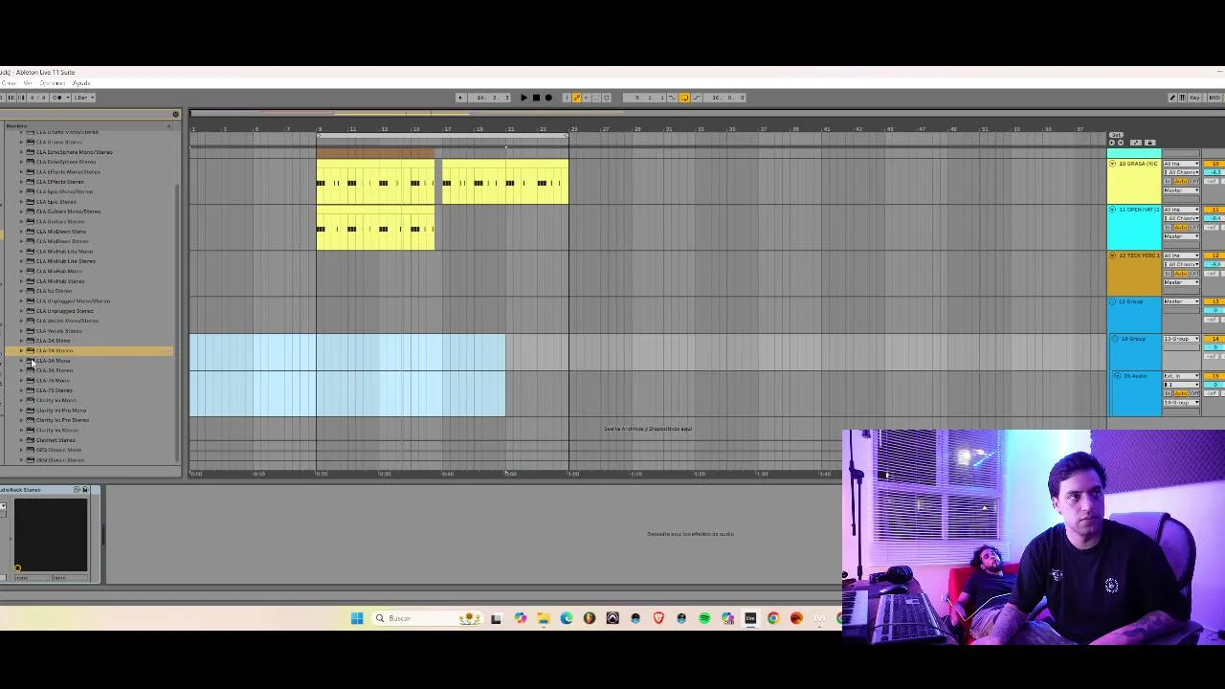Toggle the Lock Envelopes icon
The width and height of the screenshot is (1225, 689).
coord(1149,143)
